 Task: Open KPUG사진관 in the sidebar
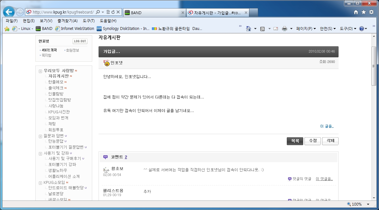[59, 112]
